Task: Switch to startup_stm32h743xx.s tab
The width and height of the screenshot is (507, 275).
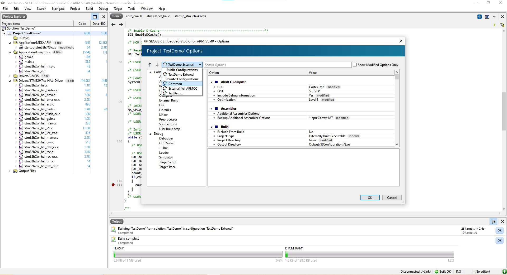Action: click(x=190, y=16)
